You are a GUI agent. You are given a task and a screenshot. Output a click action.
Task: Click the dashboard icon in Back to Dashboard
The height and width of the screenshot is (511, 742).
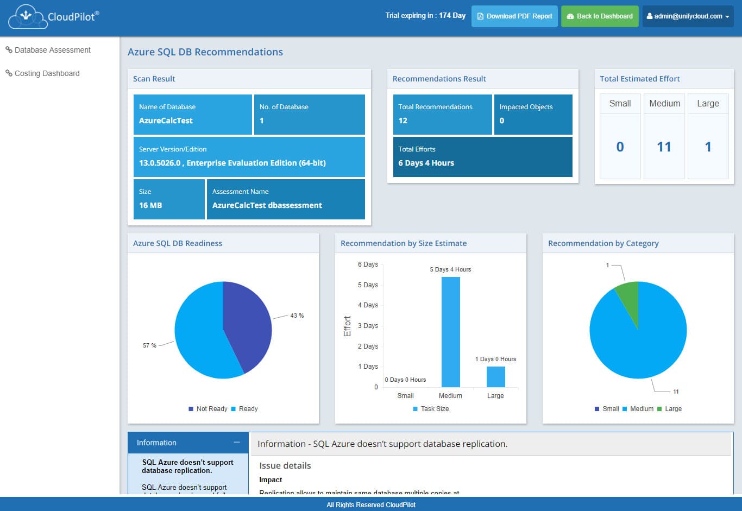[x=570, y=16]
